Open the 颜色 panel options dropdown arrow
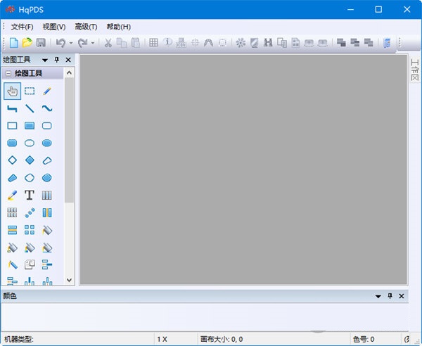 pyautogui.click(x=378, y=296)
